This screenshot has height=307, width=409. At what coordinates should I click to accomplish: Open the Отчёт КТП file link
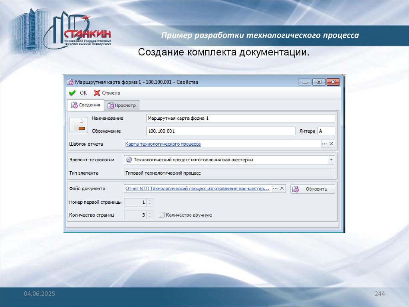coord(197,188)
